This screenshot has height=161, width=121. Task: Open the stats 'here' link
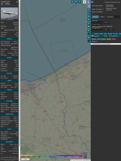(93, 13)
